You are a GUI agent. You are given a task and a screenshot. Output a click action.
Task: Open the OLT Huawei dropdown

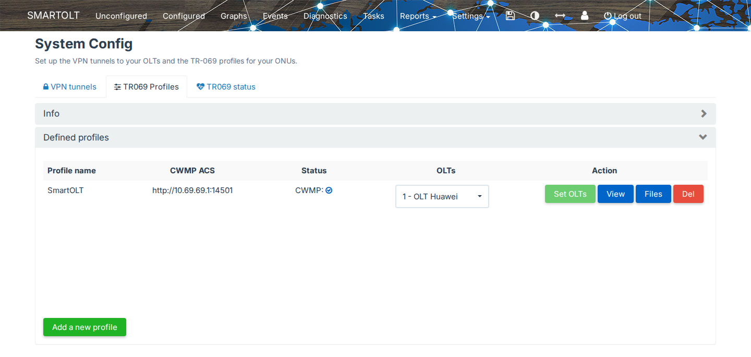[x=442, y=197]
